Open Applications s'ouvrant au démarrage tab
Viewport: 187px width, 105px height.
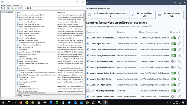(108, 15)
